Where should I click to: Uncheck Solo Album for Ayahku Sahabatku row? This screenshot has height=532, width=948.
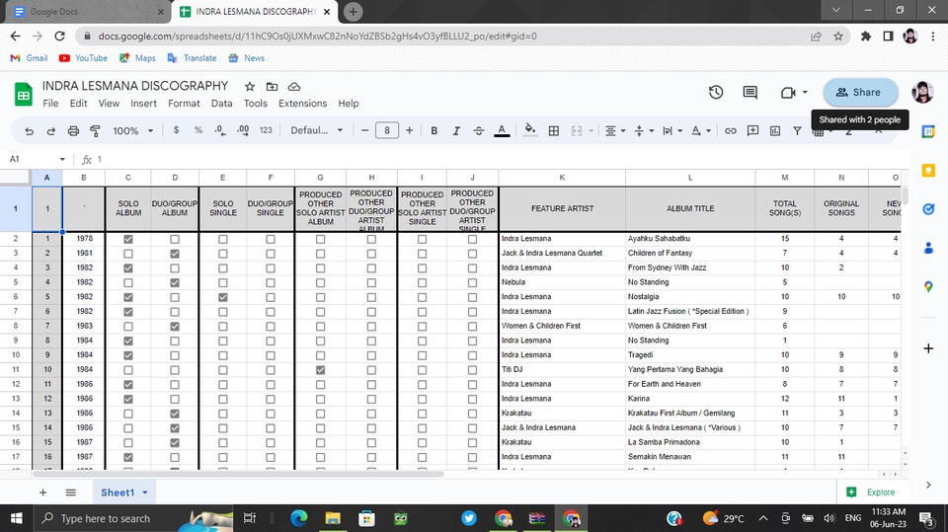pyautogui.click(x=128, y=239)
